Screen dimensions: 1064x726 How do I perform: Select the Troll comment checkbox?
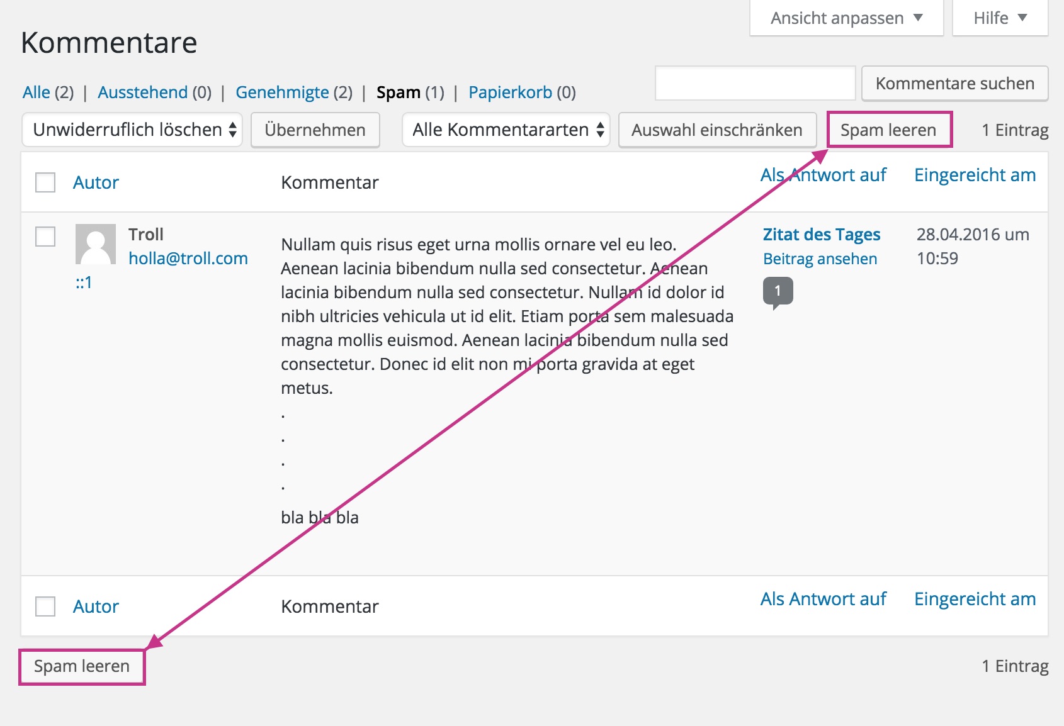[x=45, y=237]
